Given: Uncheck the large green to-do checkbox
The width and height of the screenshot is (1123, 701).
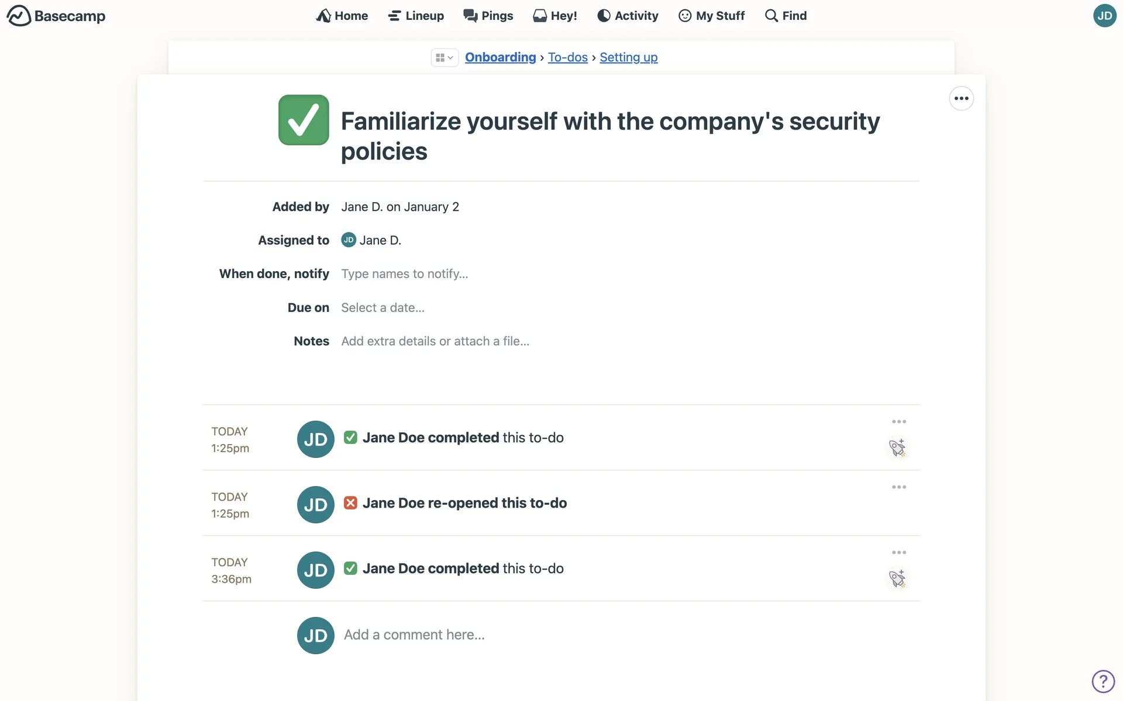Looking at the screenshot, I should [304, 120].
